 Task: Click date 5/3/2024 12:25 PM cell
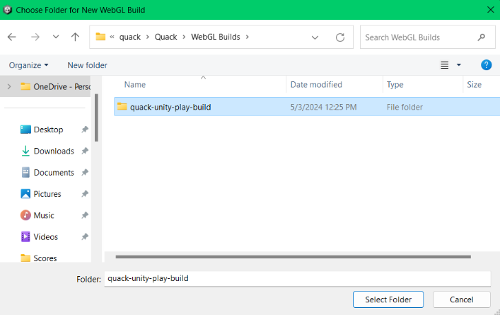[323, 107]
